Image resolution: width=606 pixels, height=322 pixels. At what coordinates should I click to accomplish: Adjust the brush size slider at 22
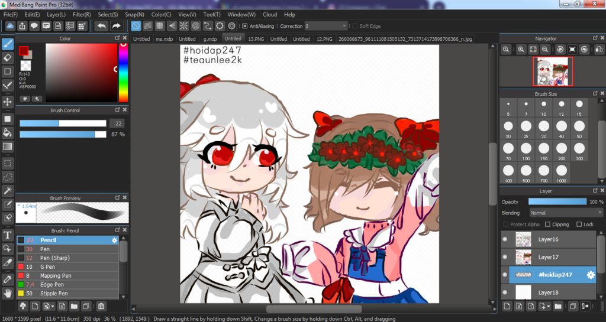[x=63, y=123]
